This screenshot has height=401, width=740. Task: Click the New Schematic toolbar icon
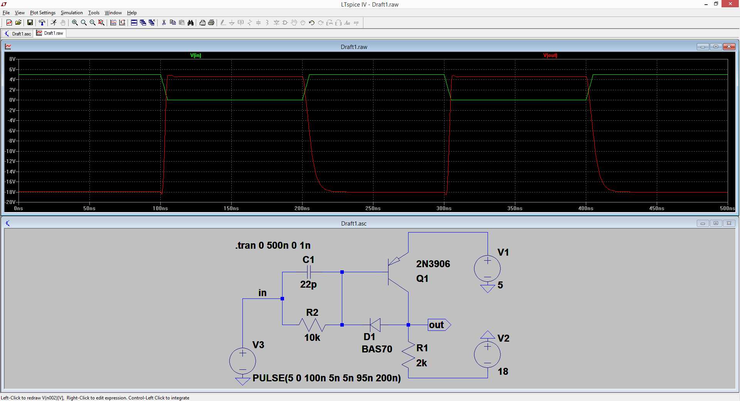point(9,23)
